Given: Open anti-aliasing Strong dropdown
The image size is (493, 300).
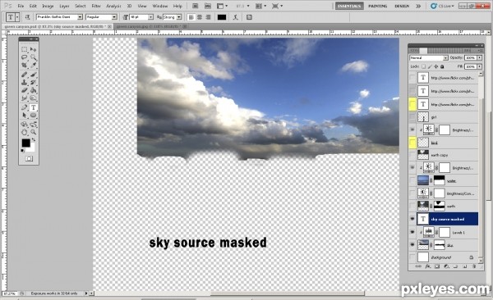Looking at the screenshot, I should tap(179, 17).
